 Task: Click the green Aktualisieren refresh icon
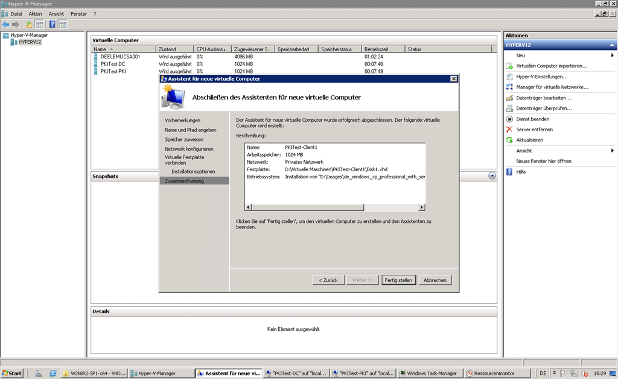(x=509, y=140)
